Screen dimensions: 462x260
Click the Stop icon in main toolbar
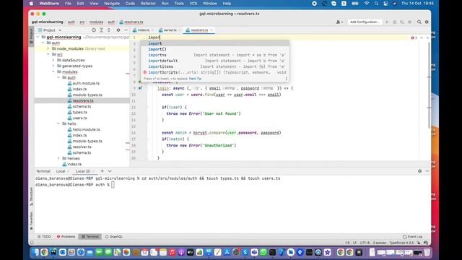[409, 22]
